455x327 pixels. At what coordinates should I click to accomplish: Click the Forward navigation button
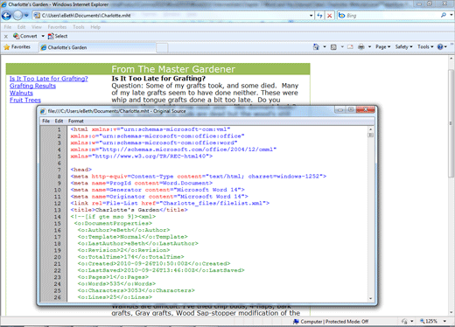pyautogui.click(x=17, y=16)
